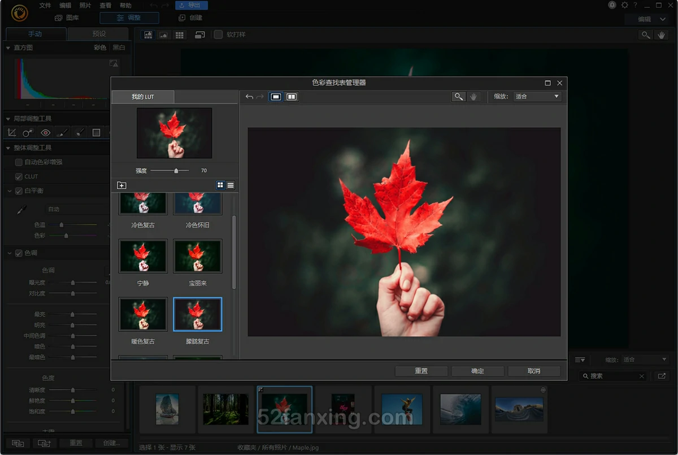This screenshot has width=678, height=455.
Task: Click paste adjustments icon at bottom left
Action: coord(44,443)
